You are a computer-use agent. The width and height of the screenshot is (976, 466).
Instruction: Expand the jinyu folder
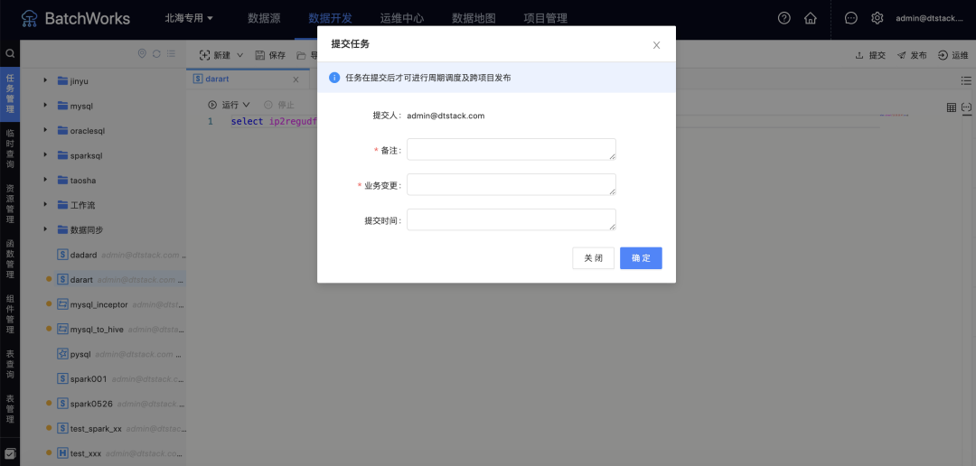[x=45, y=81]
